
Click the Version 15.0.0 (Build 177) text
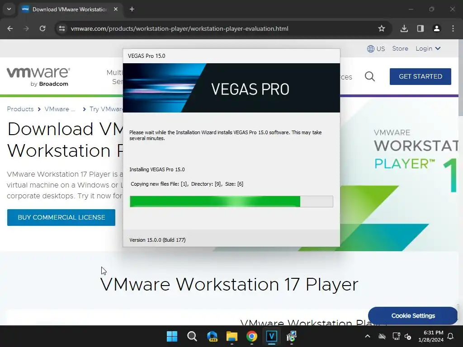click(x=157, y=240)
